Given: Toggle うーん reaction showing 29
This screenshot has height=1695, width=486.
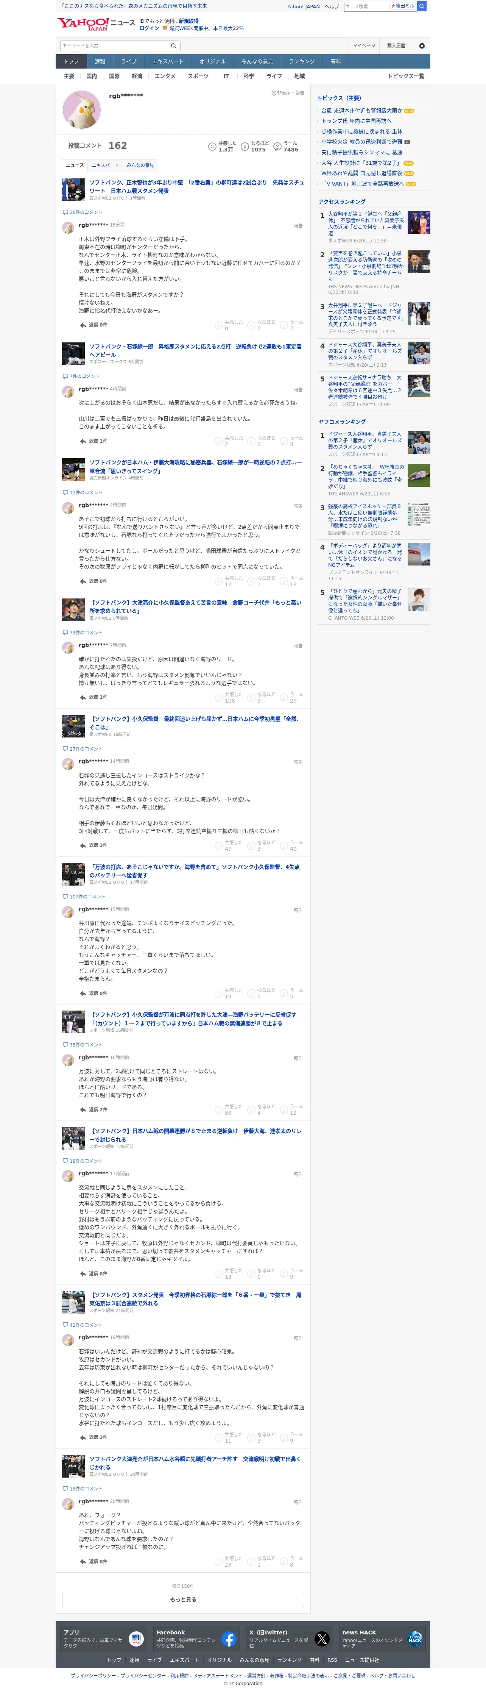Looking at the screenshot, I should click(x=291, y=697).
